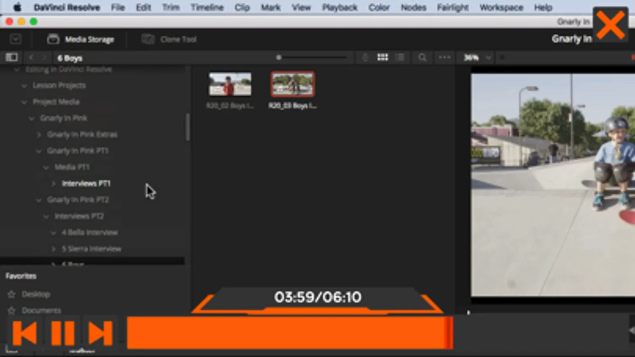The height and width of the screenshot is (357, 635).
Task: Open the three-dot options menu
Action: pyautogui.click(x=444, y=58)
